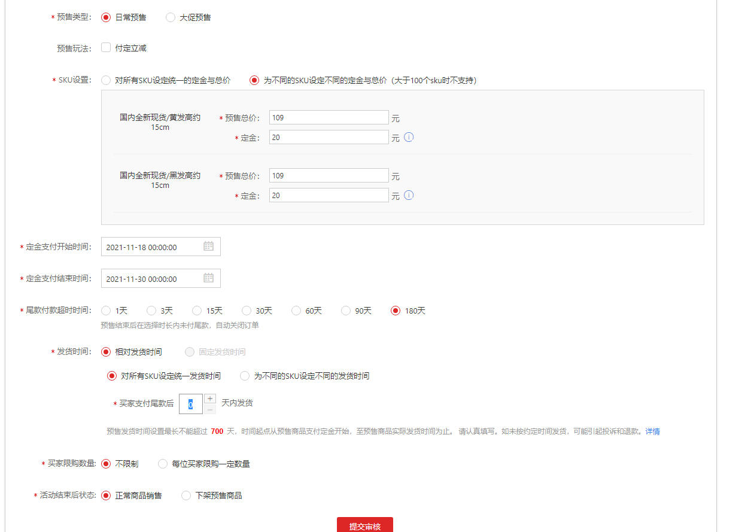Choose 为不同的SKU设定不同的发货时间

[245, 376]
